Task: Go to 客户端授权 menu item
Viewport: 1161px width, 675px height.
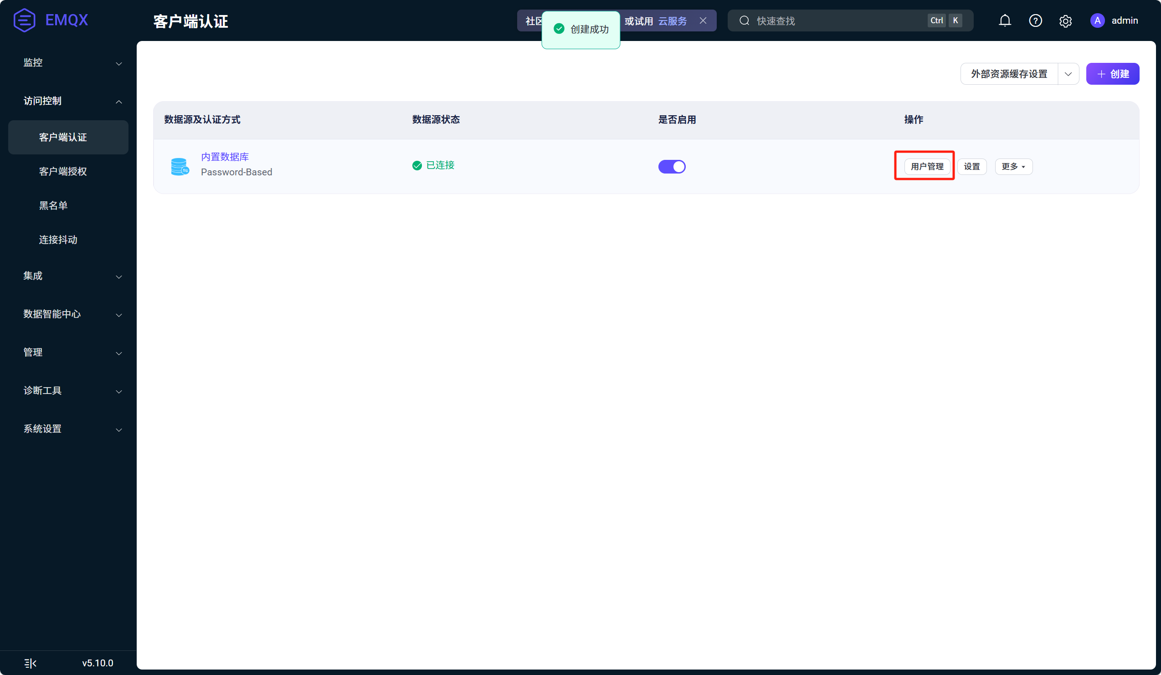Action: (63, 171)
